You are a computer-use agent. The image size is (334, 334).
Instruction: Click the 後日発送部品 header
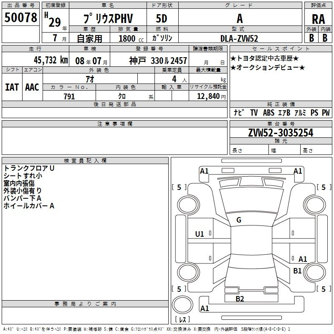pyautogui.click(x=114, y=104)
